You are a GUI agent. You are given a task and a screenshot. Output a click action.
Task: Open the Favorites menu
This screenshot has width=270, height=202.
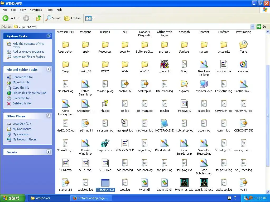pos(36,10)
